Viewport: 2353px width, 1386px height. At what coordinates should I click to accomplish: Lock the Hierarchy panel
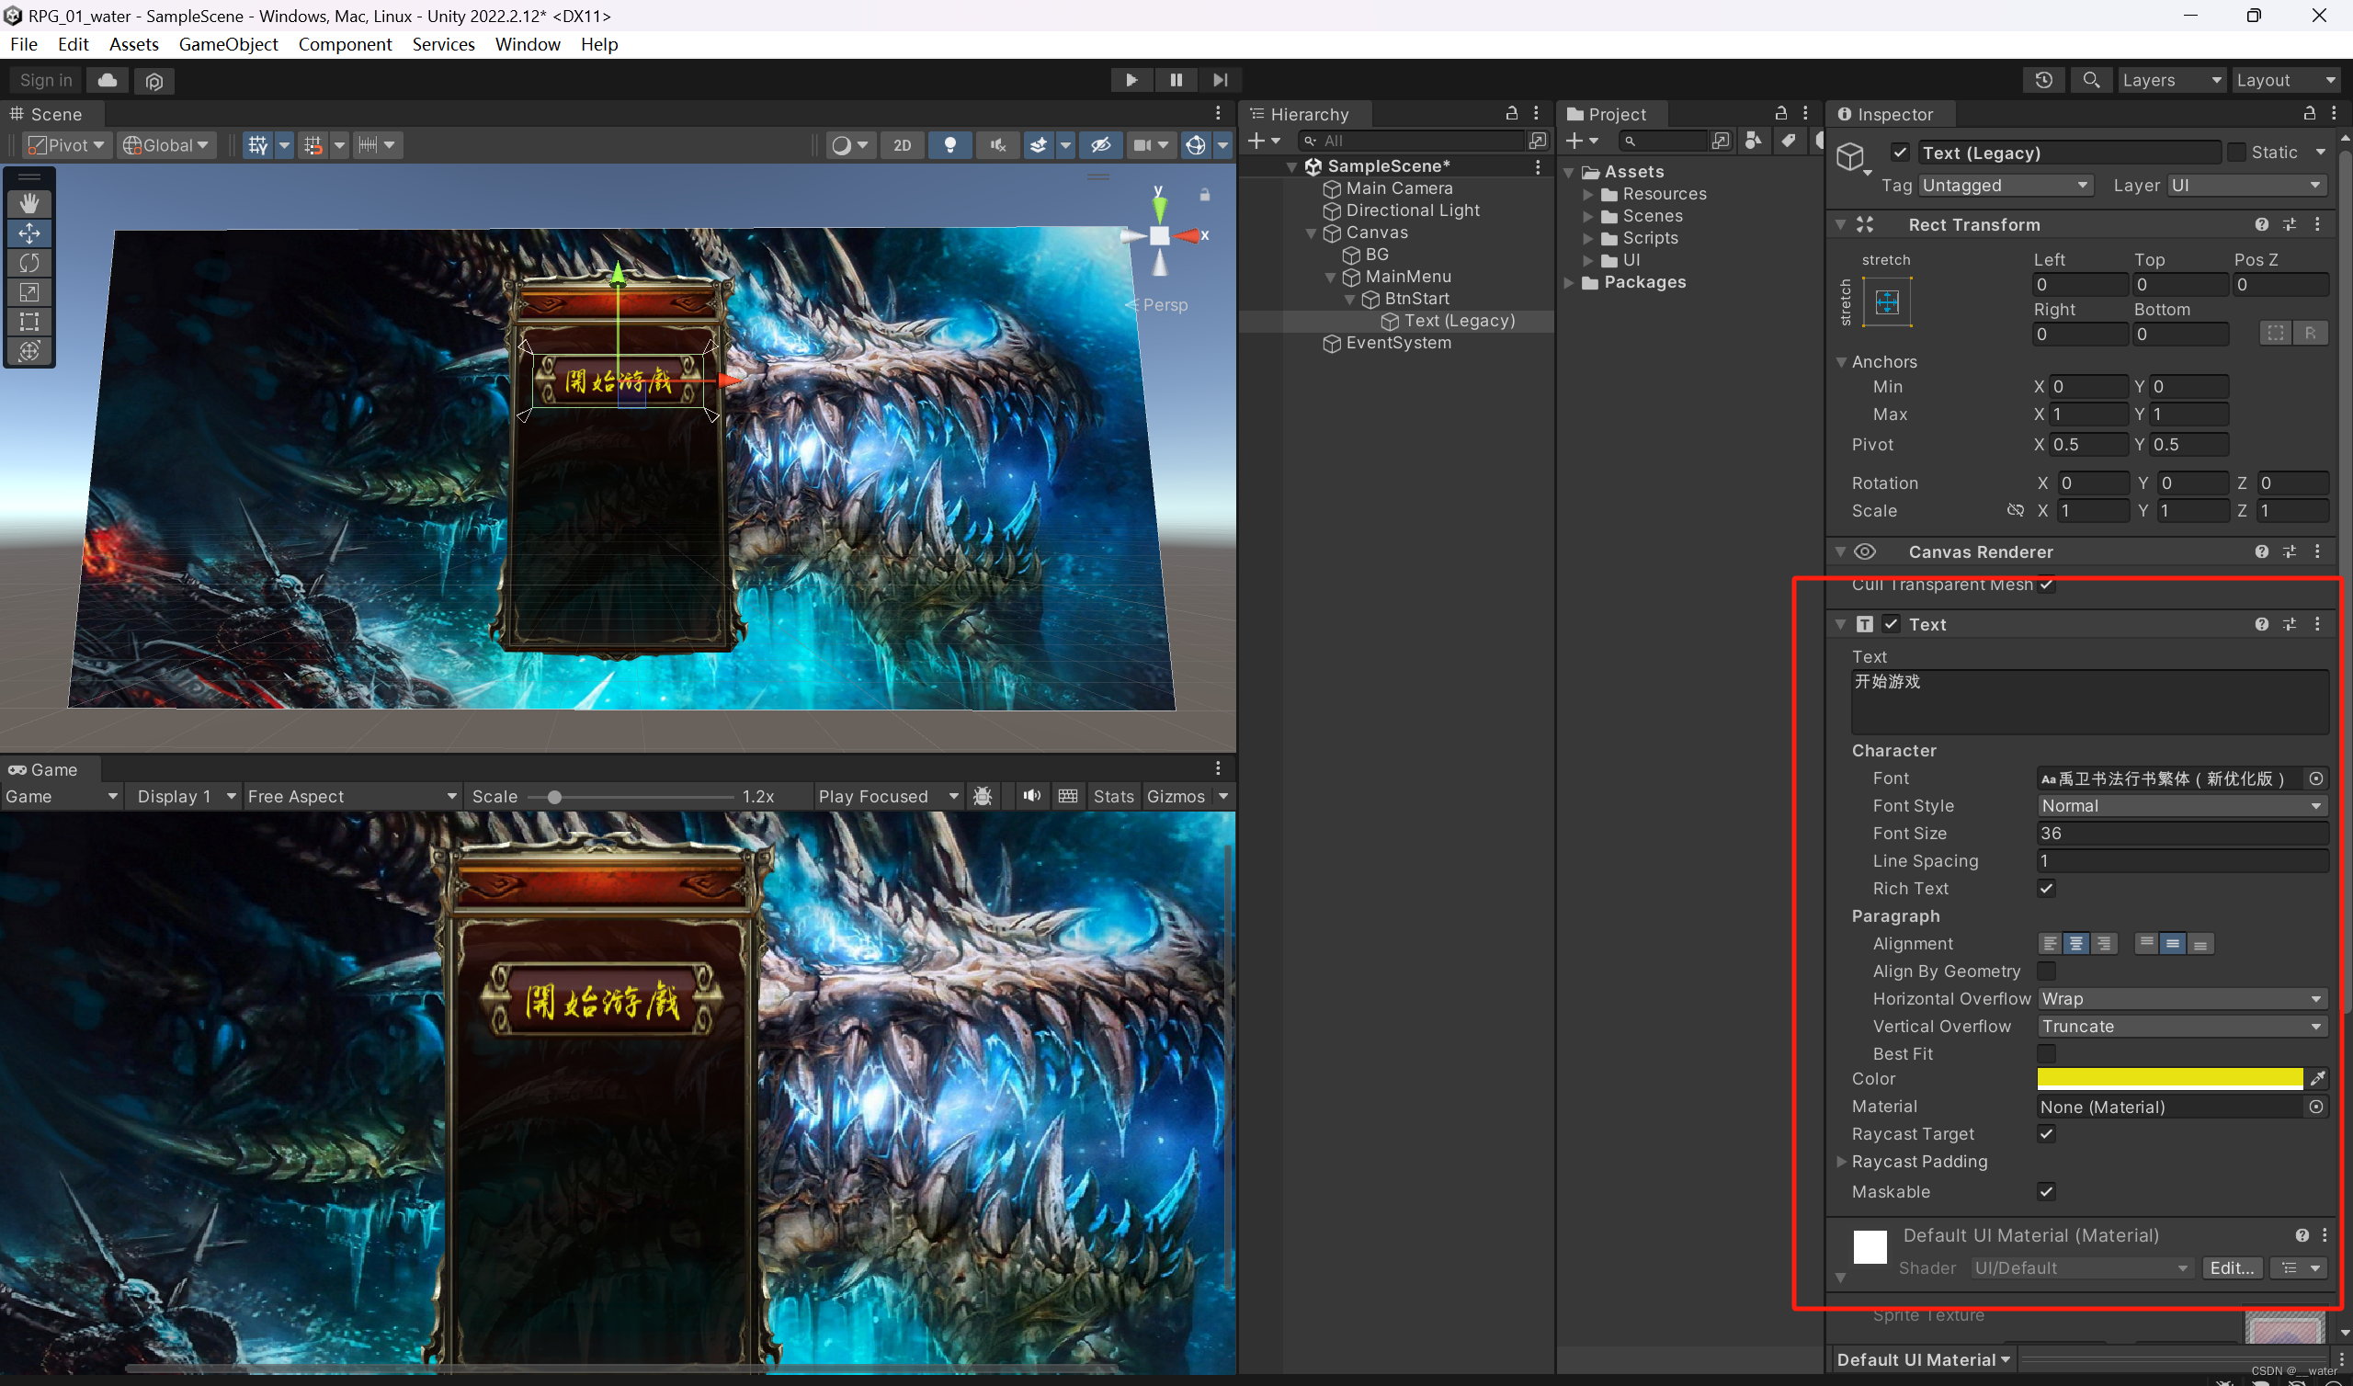1512,114
